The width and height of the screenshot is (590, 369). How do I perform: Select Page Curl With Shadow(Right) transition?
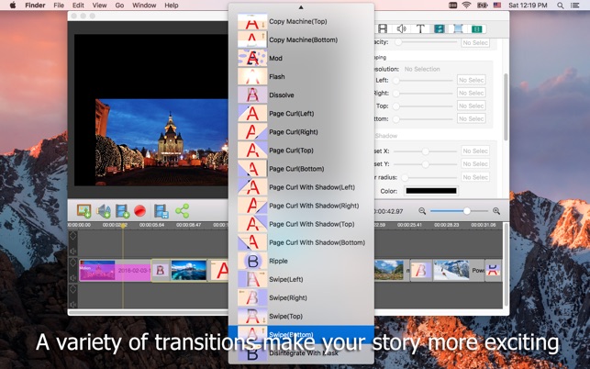pyautogui.click(x=301, y=206)
